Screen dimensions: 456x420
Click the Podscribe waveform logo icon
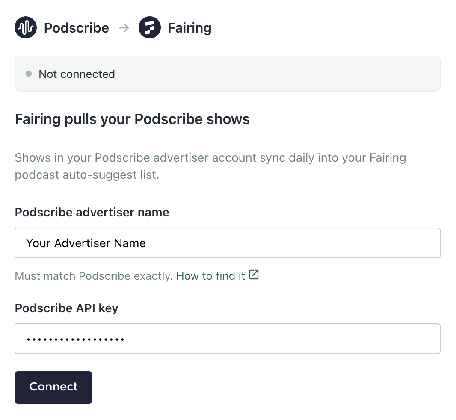pyautogui.click(x=26, y=27)
